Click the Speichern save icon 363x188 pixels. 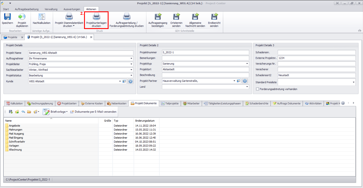point(7,17)
